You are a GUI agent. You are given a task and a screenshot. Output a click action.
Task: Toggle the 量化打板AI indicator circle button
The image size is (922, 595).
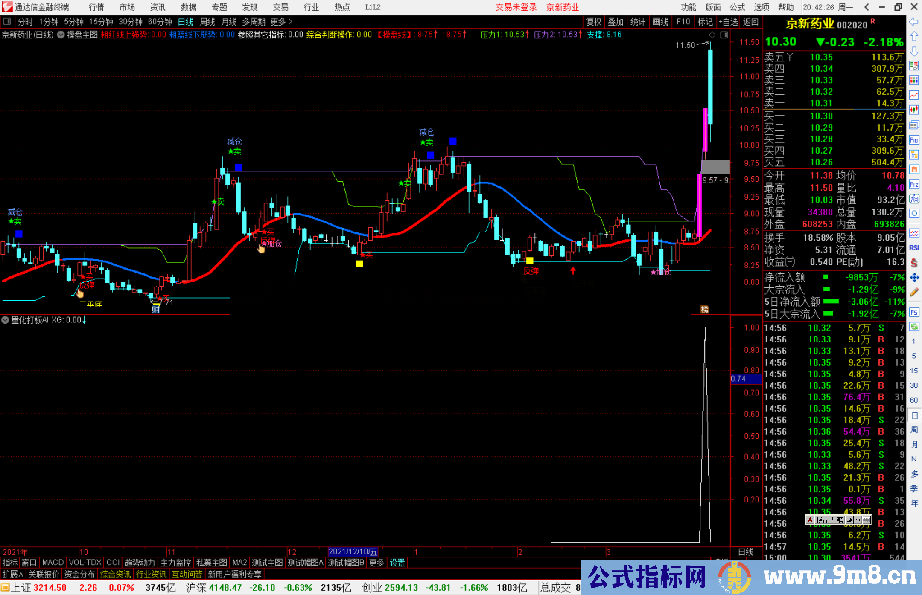5,320
